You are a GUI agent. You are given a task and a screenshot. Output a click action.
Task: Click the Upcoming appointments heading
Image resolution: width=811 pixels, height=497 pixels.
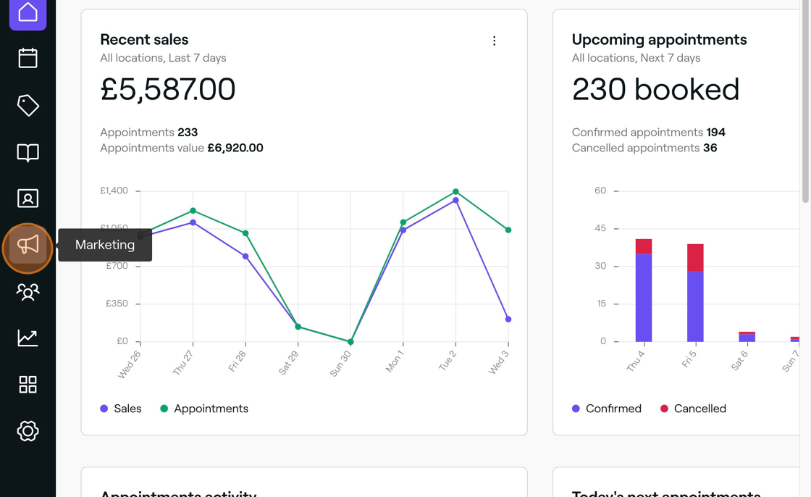[x=660, y=40]
